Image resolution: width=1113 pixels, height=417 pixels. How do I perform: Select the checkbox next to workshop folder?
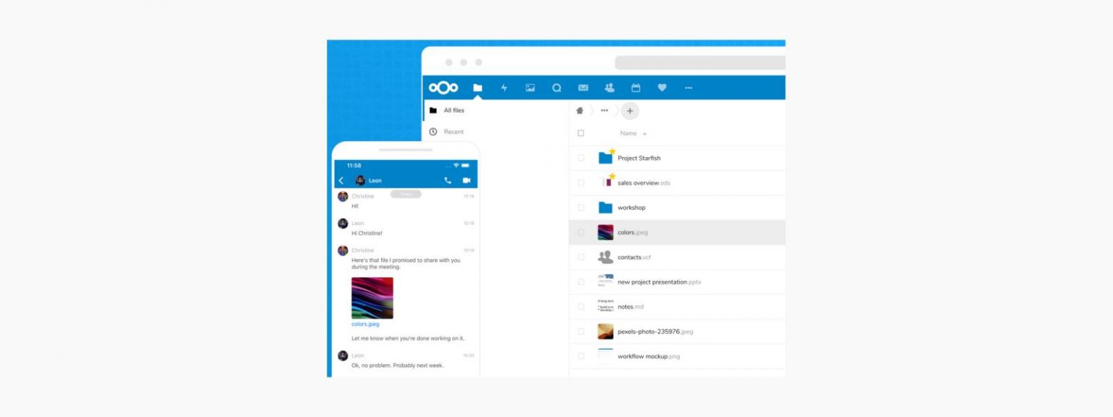[x=580, y=207]
